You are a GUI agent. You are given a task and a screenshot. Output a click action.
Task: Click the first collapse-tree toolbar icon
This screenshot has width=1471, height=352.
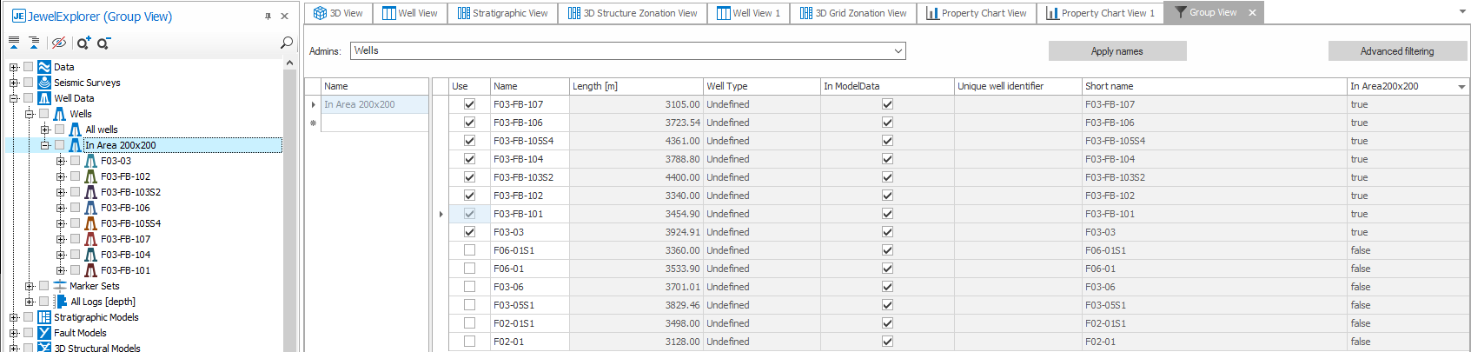[x=14, y=43]
